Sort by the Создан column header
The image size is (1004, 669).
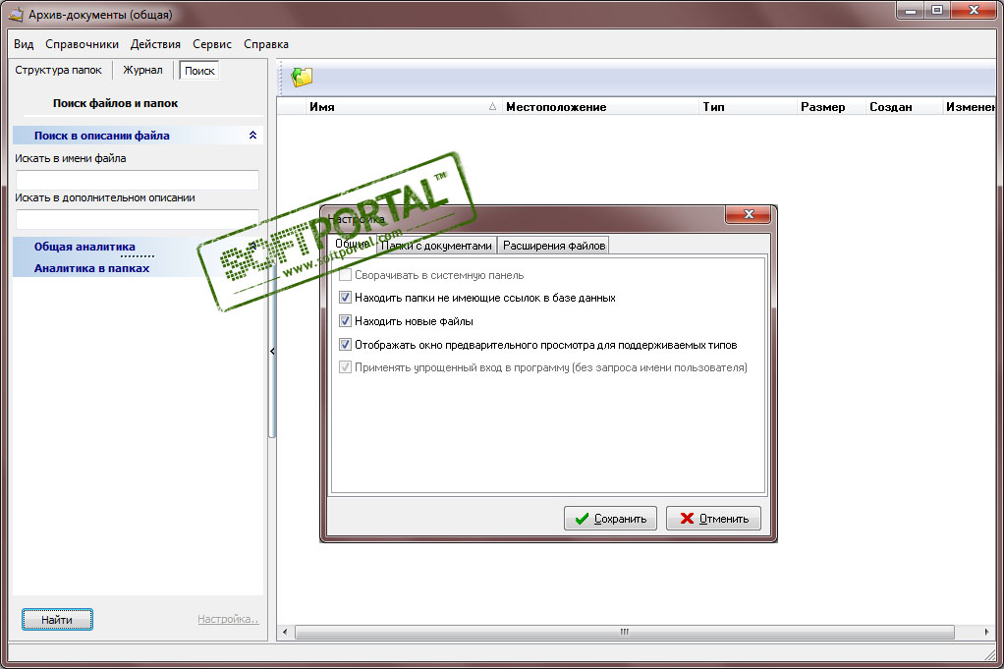pyautogui.click(x=904, y=107)
